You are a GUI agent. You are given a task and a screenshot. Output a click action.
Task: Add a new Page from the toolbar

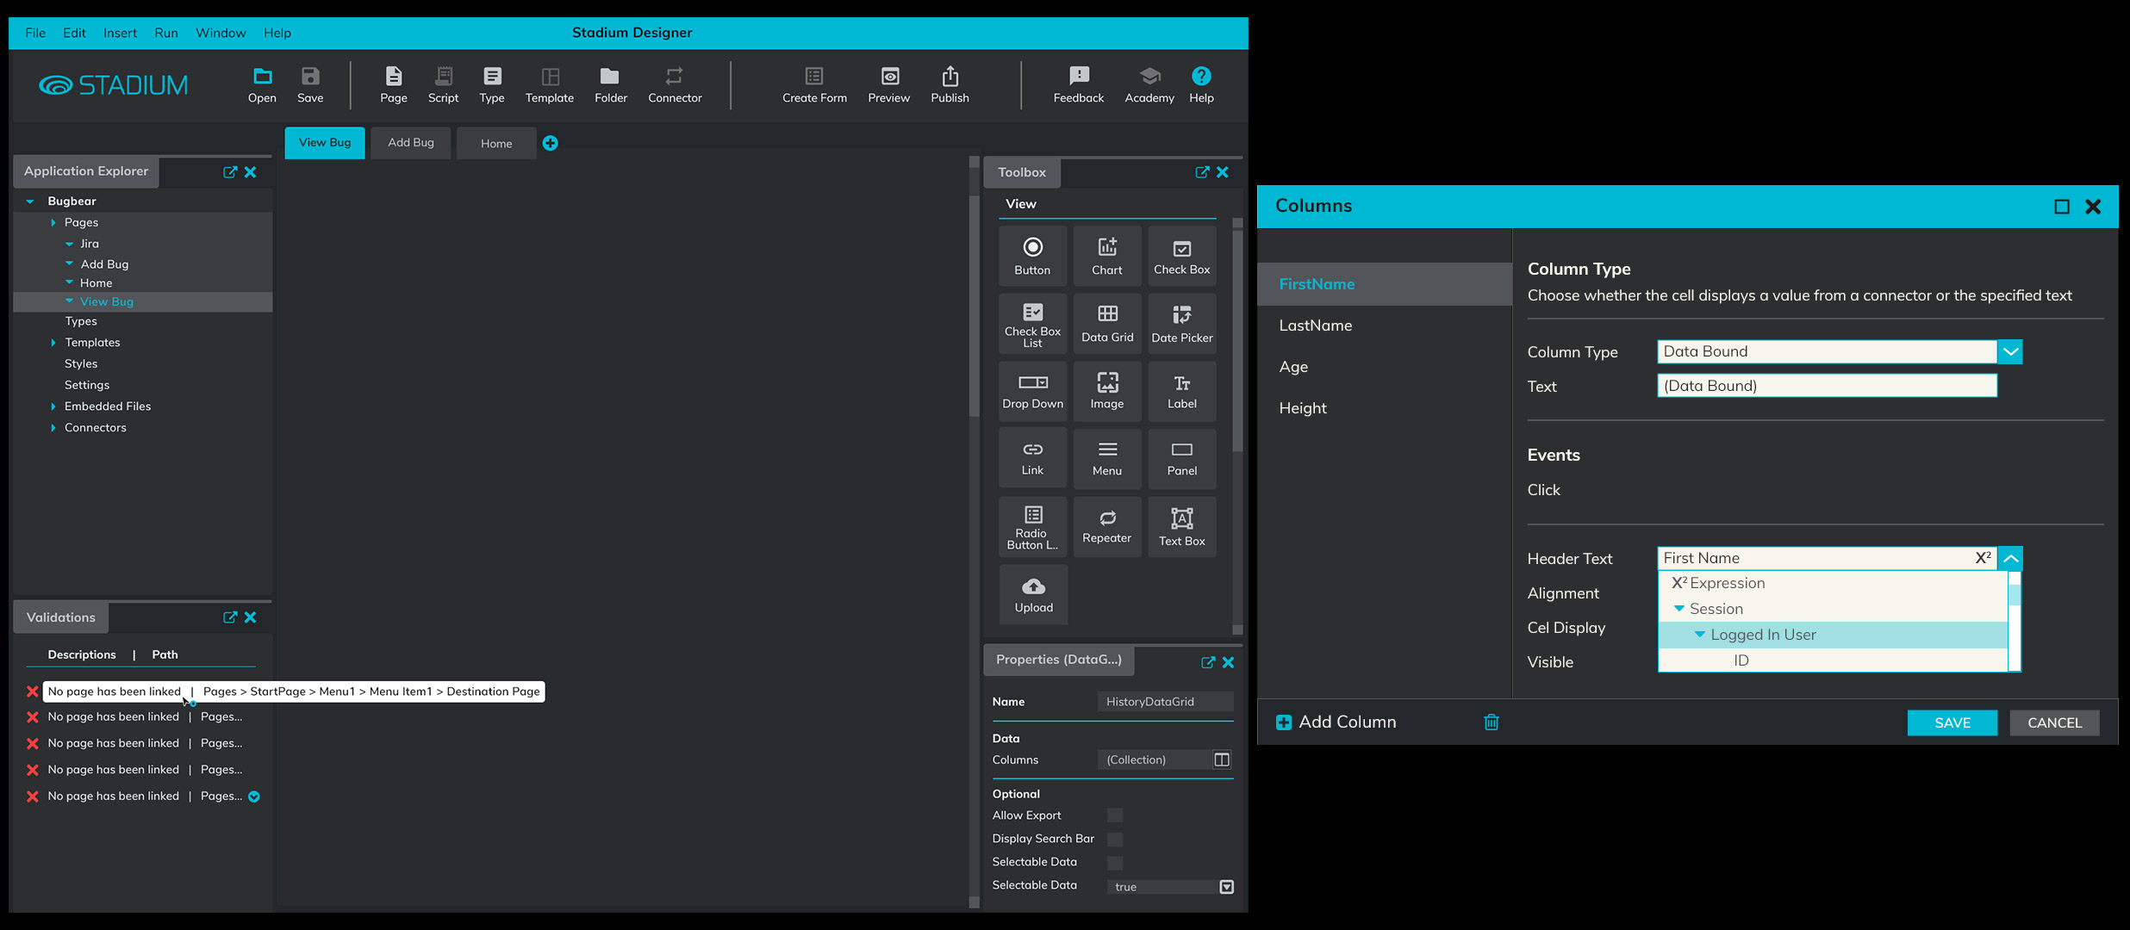click(394, 85)
